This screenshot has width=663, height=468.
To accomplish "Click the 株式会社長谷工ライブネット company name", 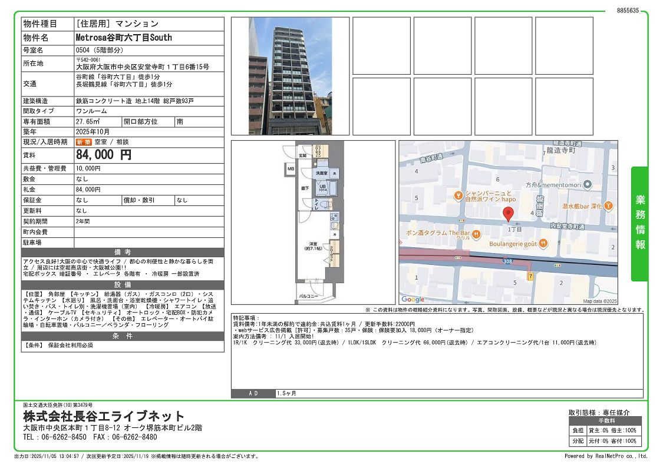I will click(x=104, y=416).
